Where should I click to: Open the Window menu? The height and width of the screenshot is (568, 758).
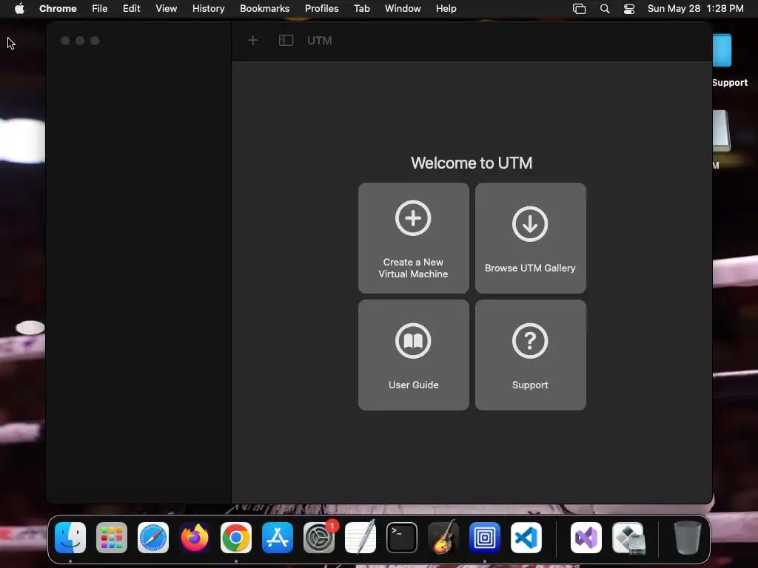pyautogui.click(x=403, y=9)
